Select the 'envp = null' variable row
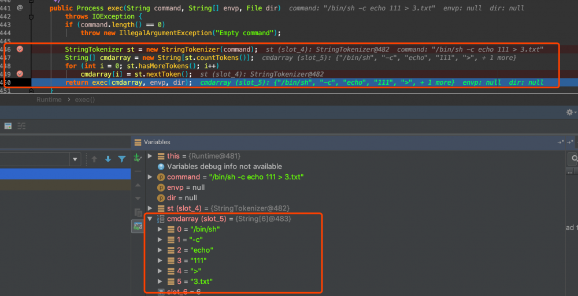 tap(186, 188)
